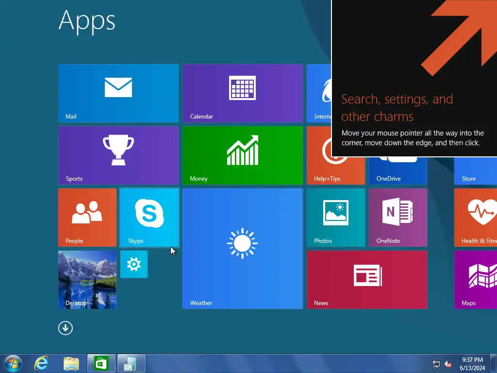Open the Weather tile
This screenshot has height=373, width=497.
pyautogui.click(x=243, y=248)
